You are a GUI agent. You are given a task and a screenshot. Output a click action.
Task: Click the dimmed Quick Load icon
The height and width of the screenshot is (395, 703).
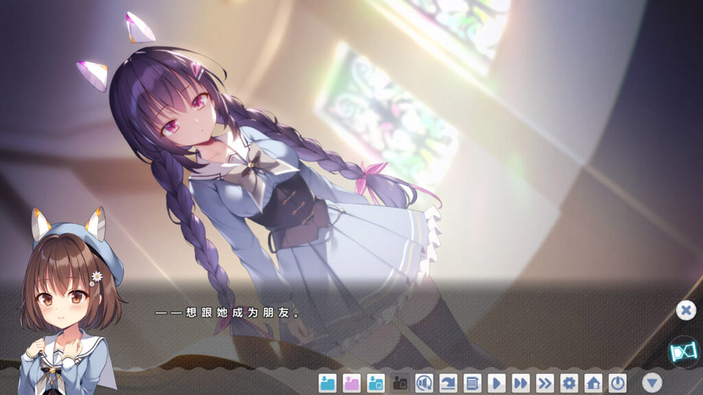point(400,383)
